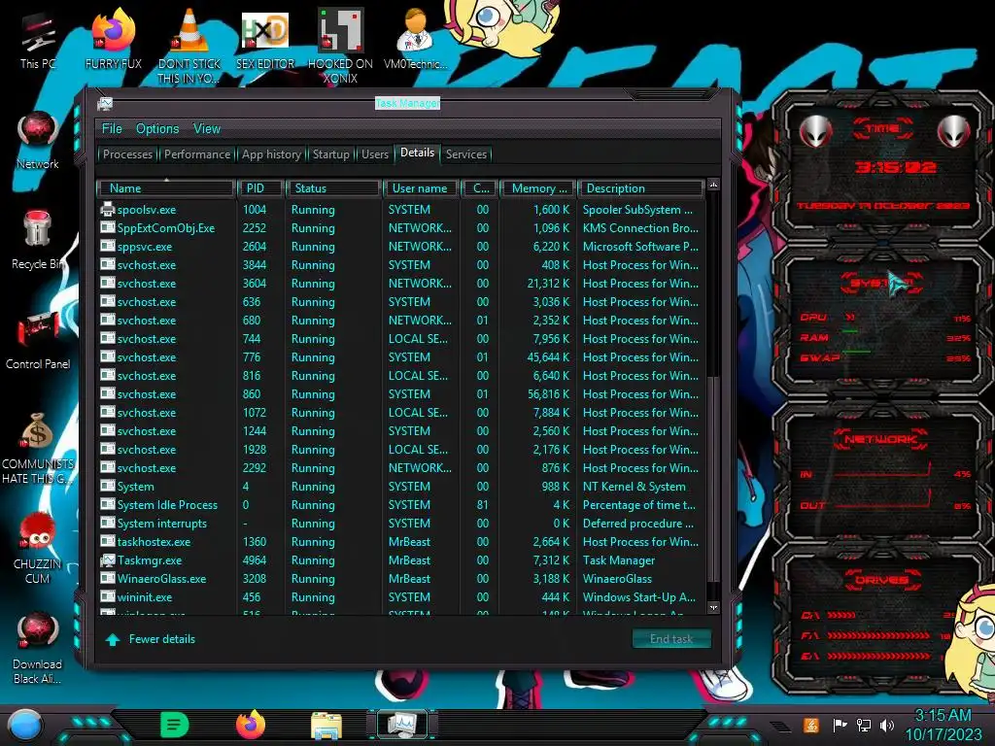Click the spoolsv.exe printer icon

107,209
